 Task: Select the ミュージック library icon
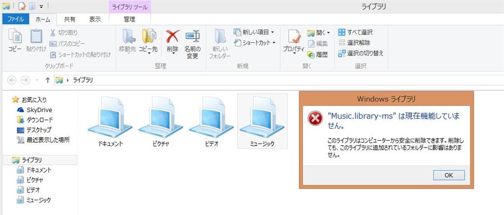point(262,122)
